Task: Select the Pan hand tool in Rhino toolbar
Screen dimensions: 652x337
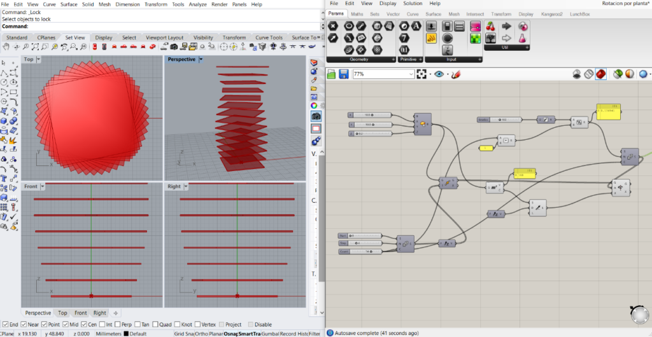Action: click(6, 46)
